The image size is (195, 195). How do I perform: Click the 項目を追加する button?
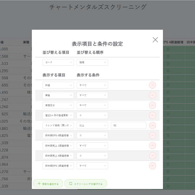point(48,184)
